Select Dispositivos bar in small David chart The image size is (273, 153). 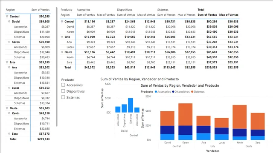tap(124, 108)
